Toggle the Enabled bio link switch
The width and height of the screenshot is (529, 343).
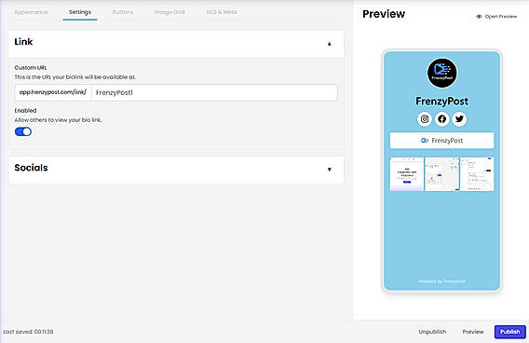tap(23, 131)
